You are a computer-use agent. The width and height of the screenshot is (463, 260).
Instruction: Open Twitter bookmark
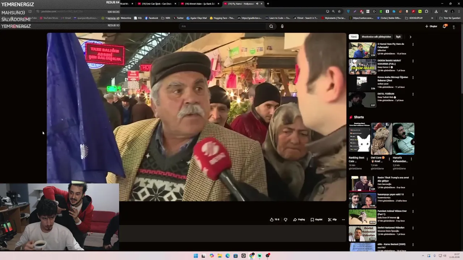(178, 18)
